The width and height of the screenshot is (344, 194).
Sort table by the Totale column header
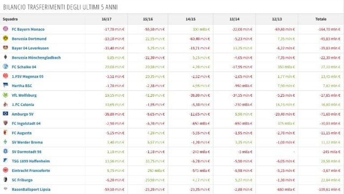tap(321, 19)
